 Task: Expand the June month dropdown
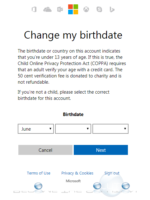tap(36, 129)
